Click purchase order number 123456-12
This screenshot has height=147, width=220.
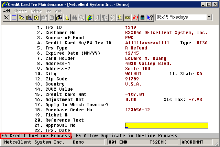[x=137, y=110]
